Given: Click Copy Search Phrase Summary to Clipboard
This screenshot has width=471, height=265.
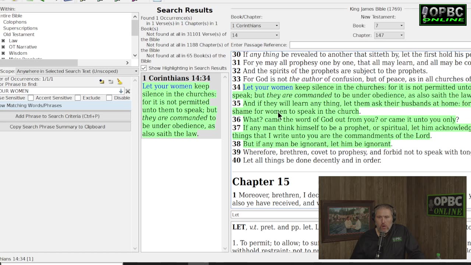Looking at the screenshot, I should click(65, 127).
